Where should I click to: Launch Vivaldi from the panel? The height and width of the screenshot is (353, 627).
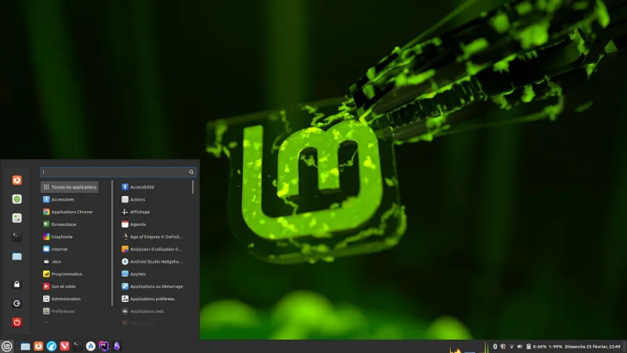64,346
